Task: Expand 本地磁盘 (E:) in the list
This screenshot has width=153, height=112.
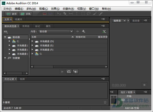Action: pyautogui.click(x=32, y=45)
